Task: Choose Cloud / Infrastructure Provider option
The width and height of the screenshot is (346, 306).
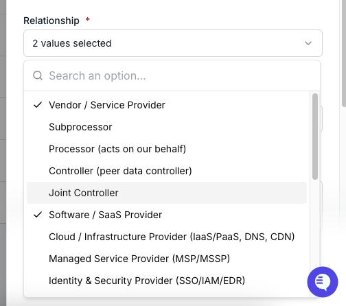Action: 167,237
